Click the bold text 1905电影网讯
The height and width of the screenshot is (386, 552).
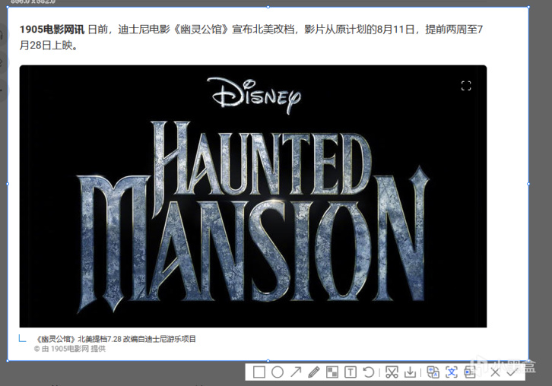click(52, 29)
